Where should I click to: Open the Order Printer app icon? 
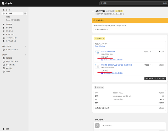[4, 65]
